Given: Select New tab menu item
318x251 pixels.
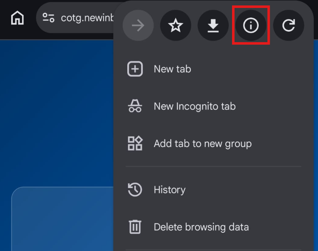Looking at the screenshot, I should tap(214, 69).
